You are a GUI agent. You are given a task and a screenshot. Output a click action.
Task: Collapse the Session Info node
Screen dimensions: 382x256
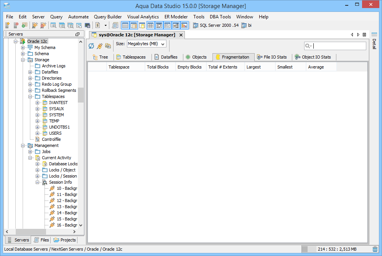tap(38, 182)
